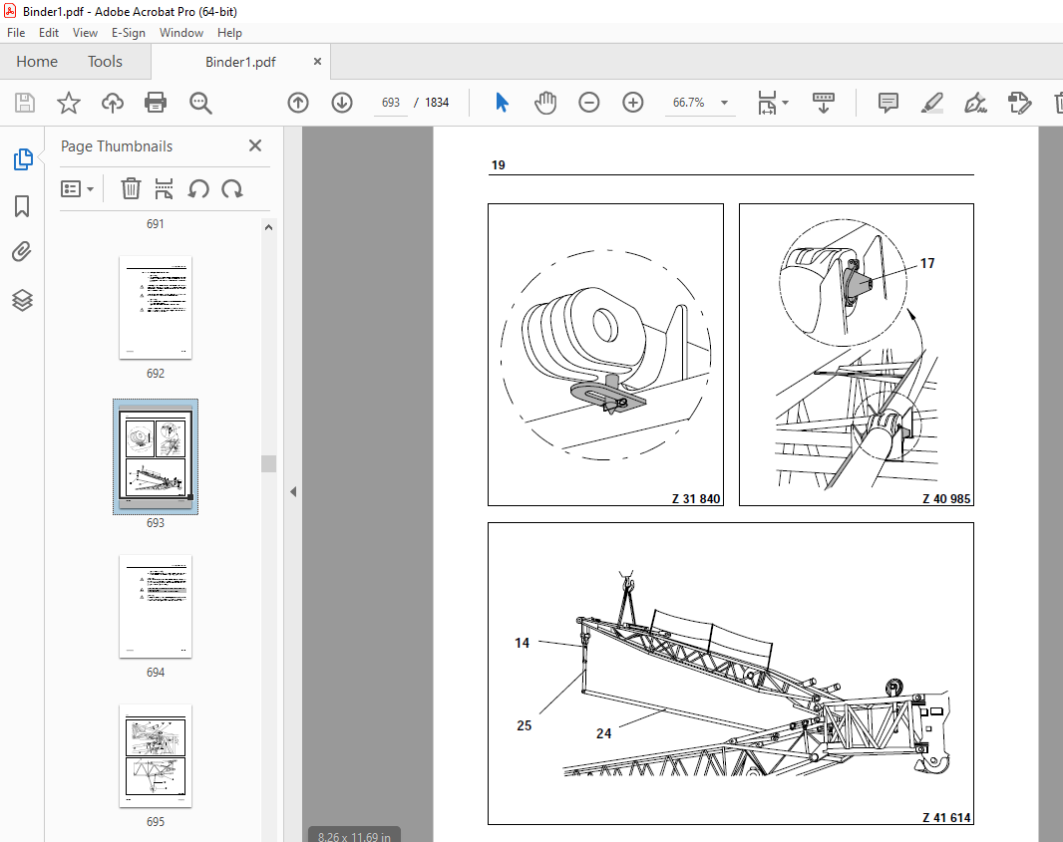Open the Find text search tool
The width and height of the screenshot is (1063, 842).
coord(200,103)
